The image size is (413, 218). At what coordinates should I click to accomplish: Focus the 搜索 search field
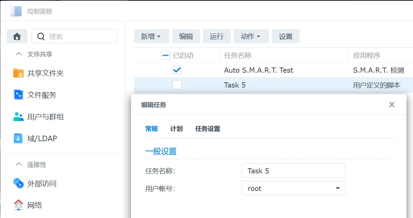74,36
